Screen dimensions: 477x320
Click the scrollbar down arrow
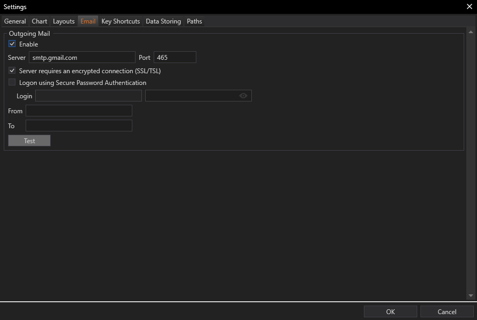point(470,295)
